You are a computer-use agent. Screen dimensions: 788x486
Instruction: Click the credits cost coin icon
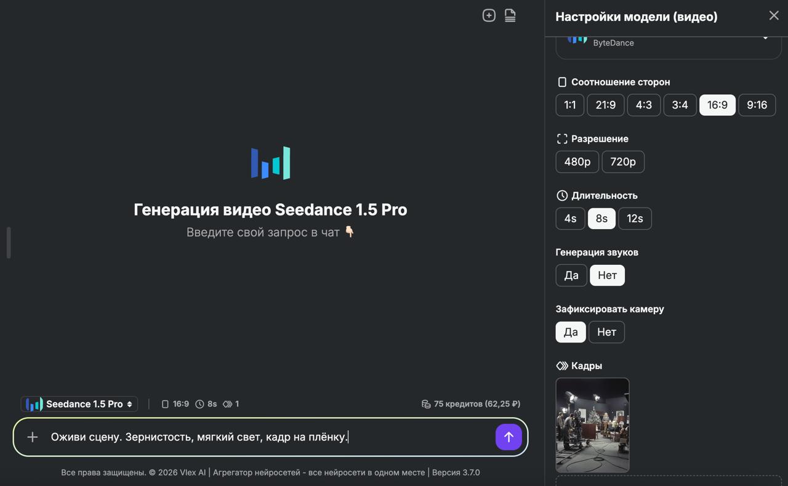point(426,404)
